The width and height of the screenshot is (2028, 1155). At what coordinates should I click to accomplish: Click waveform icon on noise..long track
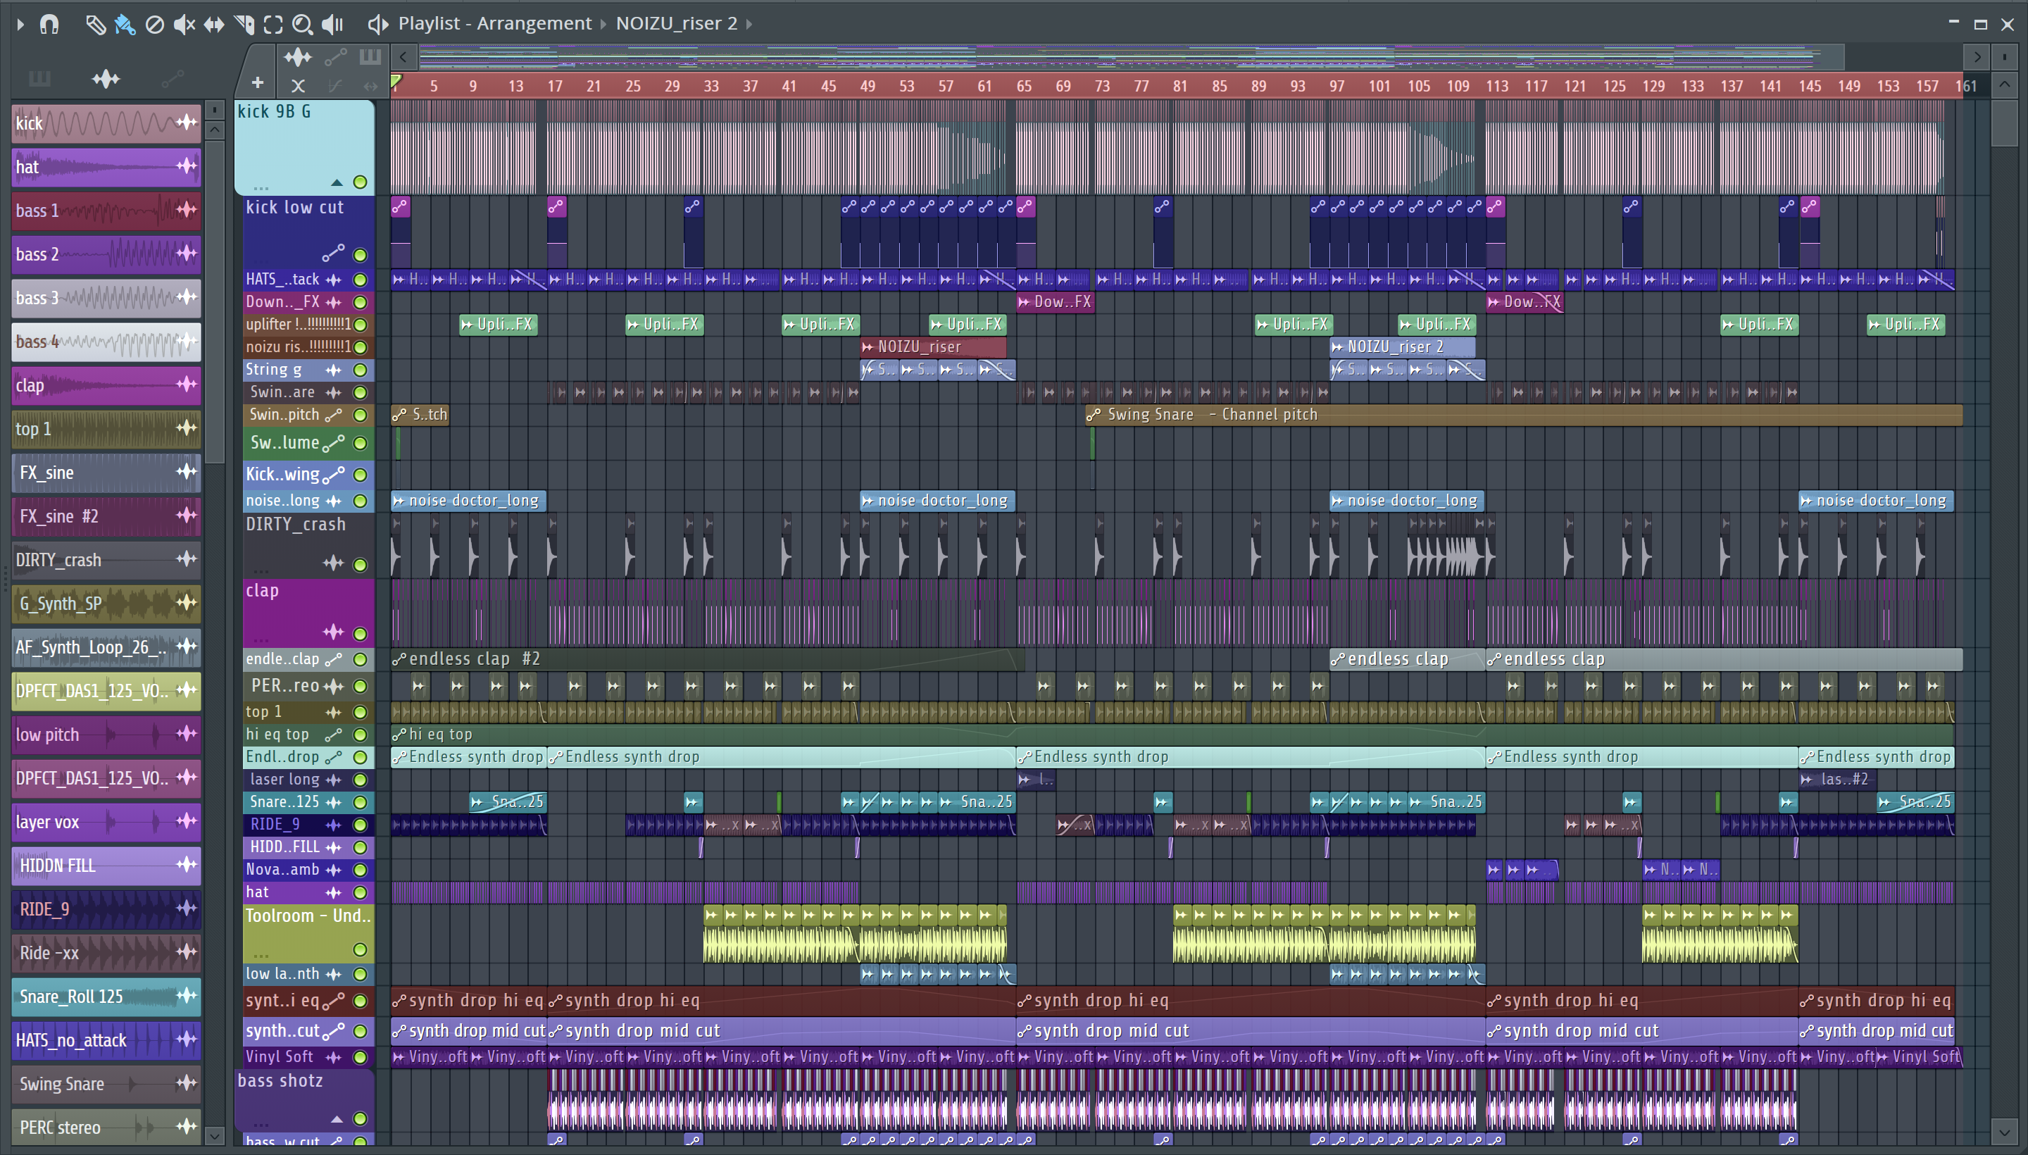pos(334,501)
